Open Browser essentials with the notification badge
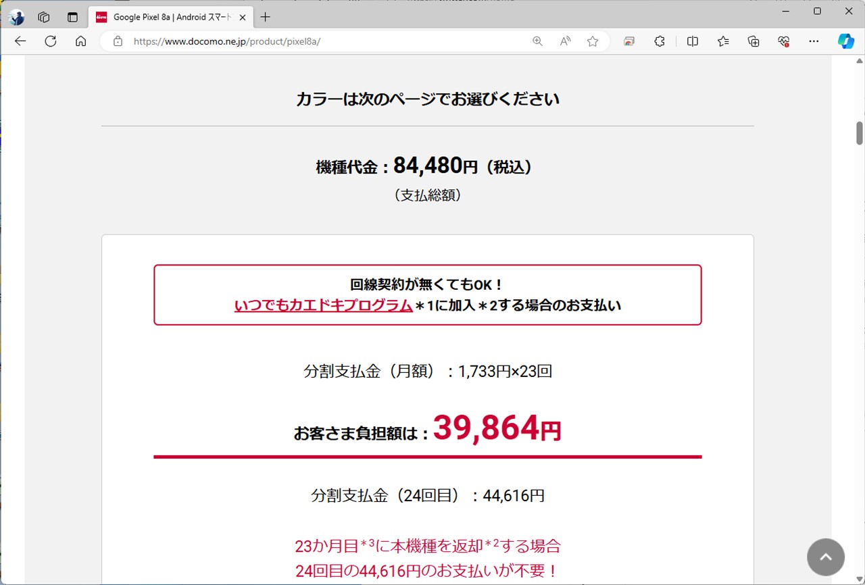Image resolution: width=865 pixels, height=585 pixels. (783, 41)
